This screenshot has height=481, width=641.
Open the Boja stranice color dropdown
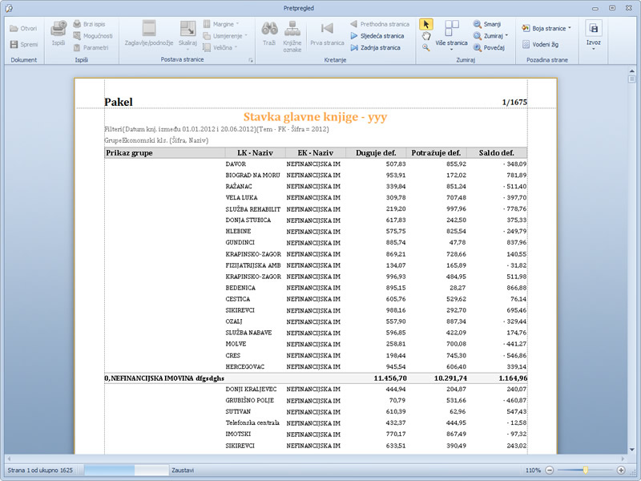[546, 28]
